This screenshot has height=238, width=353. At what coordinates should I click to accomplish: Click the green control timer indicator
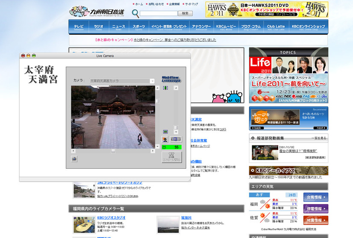pyautogui.click(x=171, y=147)
